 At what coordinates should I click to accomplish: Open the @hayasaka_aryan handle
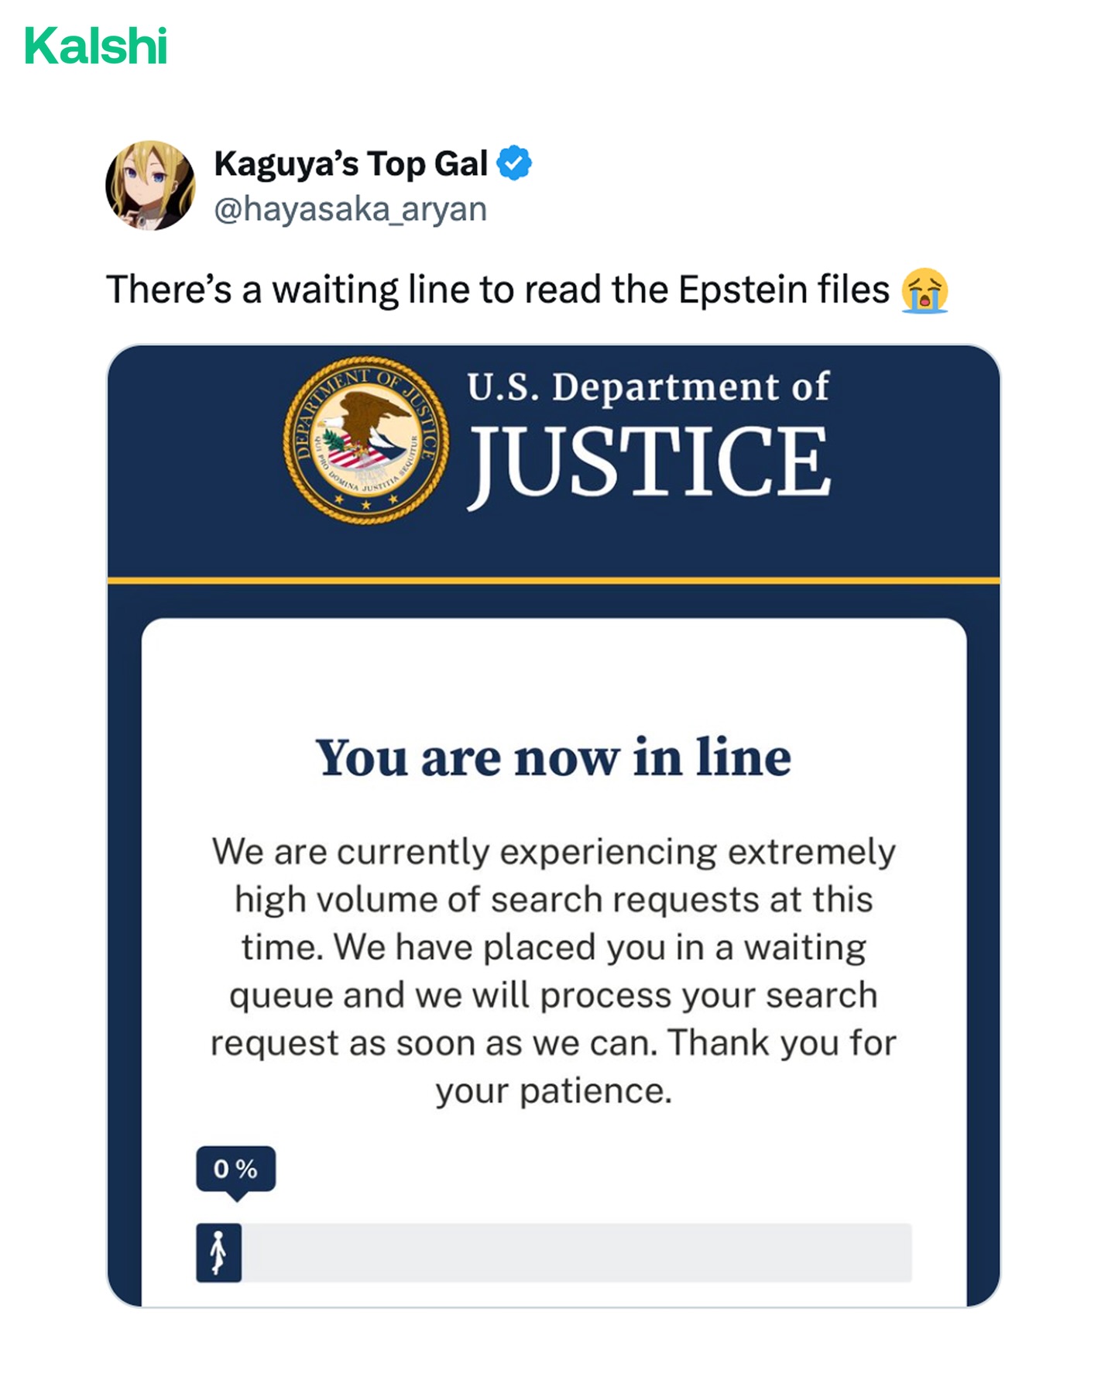coord(351,209)
